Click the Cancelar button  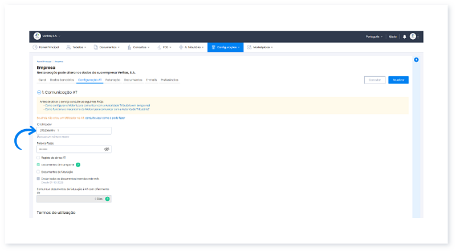(374, 80)
